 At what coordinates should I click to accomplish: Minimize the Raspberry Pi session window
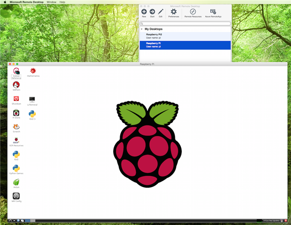14,64
